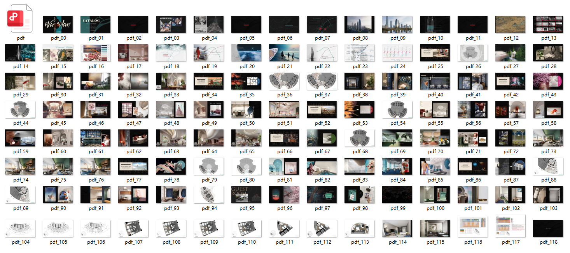Select file pdf_89
Screen dimensions: 570x253
(x=20, y=195)
